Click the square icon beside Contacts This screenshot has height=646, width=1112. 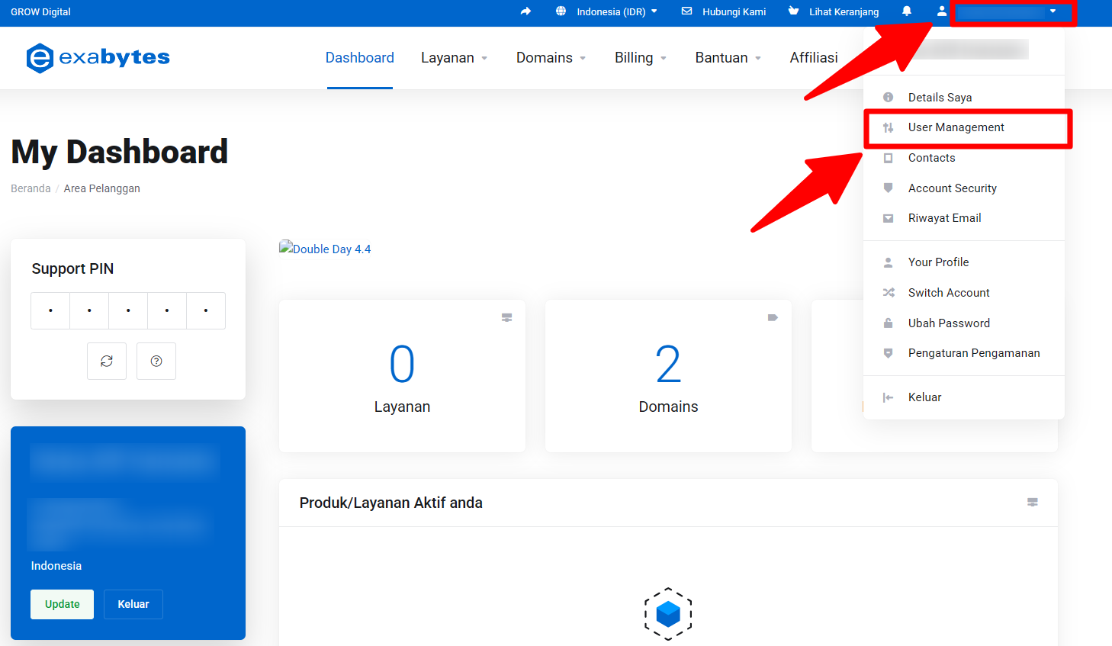click(x=888, y=158)
